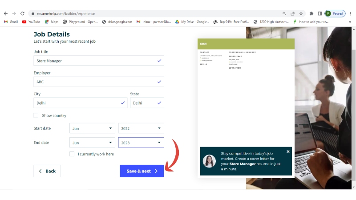Open the Start date year dropdown
Screen dimensions: 356x200
point(141,128)
